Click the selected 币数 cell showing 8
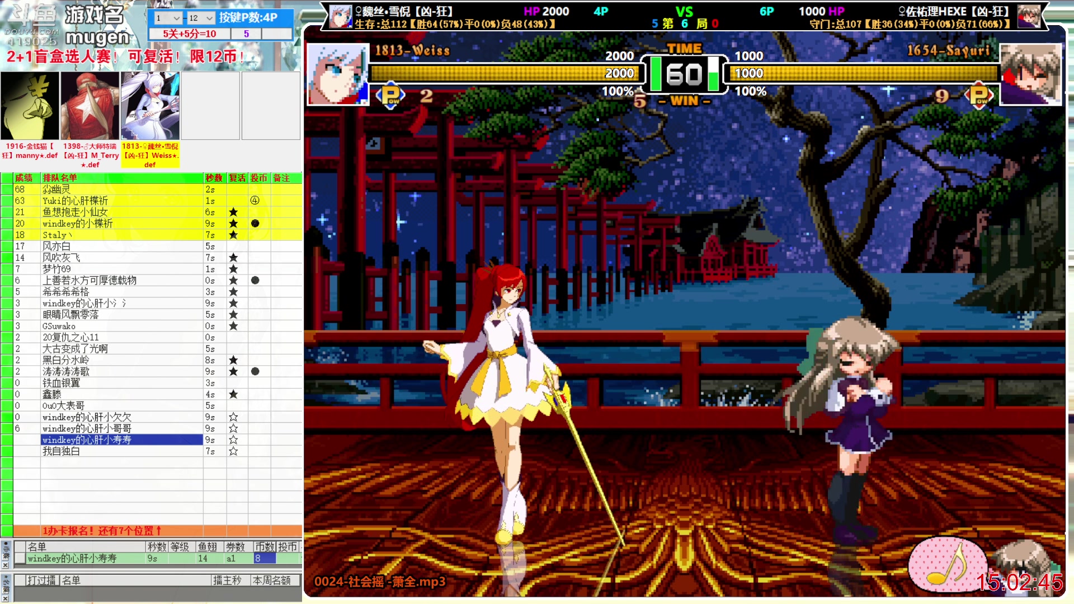Image resolution: width=1074 pixels, height=604 pixels. pos(265,558)
